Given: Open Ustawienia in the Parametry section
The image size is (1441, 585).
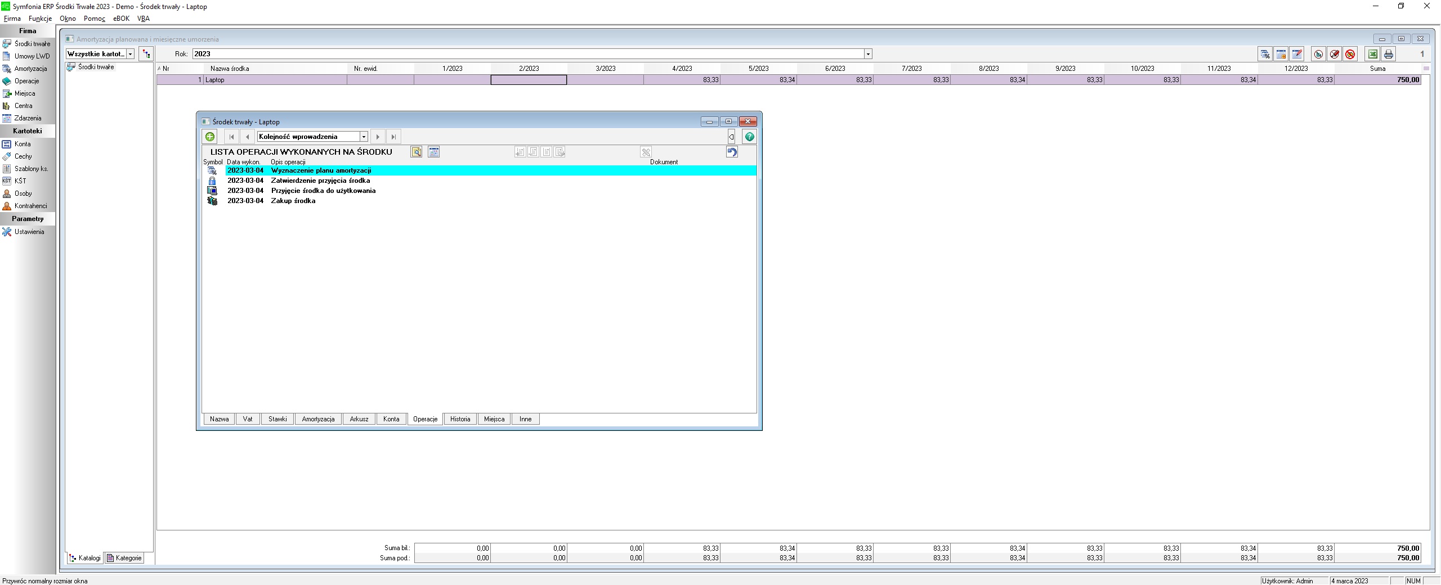Looking at the screenshot, I should [x=29, y=232].
